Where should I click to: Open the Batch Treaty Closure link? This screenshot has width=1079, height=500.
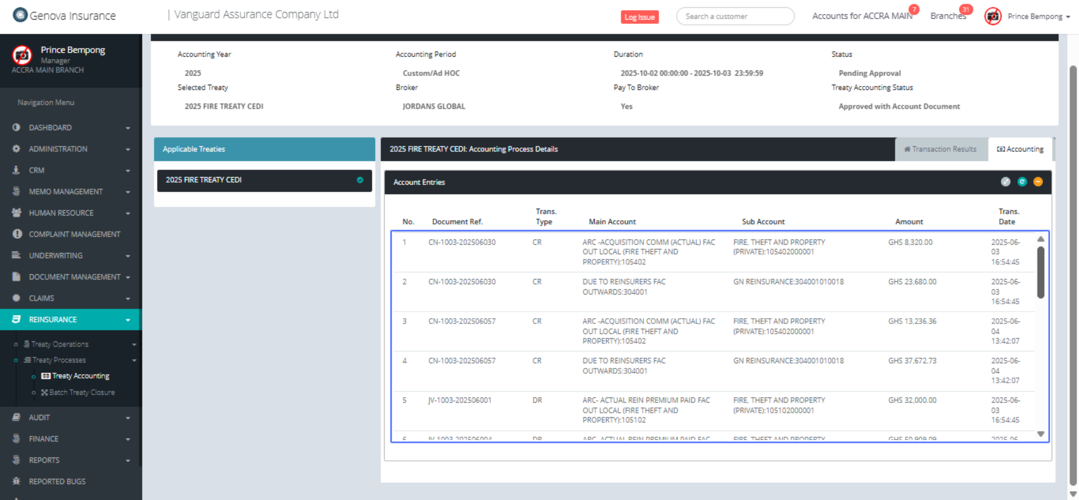82,392
